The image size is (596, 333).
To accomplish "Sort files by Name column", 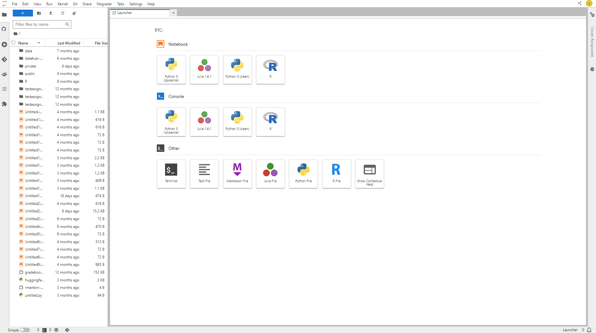I will [27, 43].
